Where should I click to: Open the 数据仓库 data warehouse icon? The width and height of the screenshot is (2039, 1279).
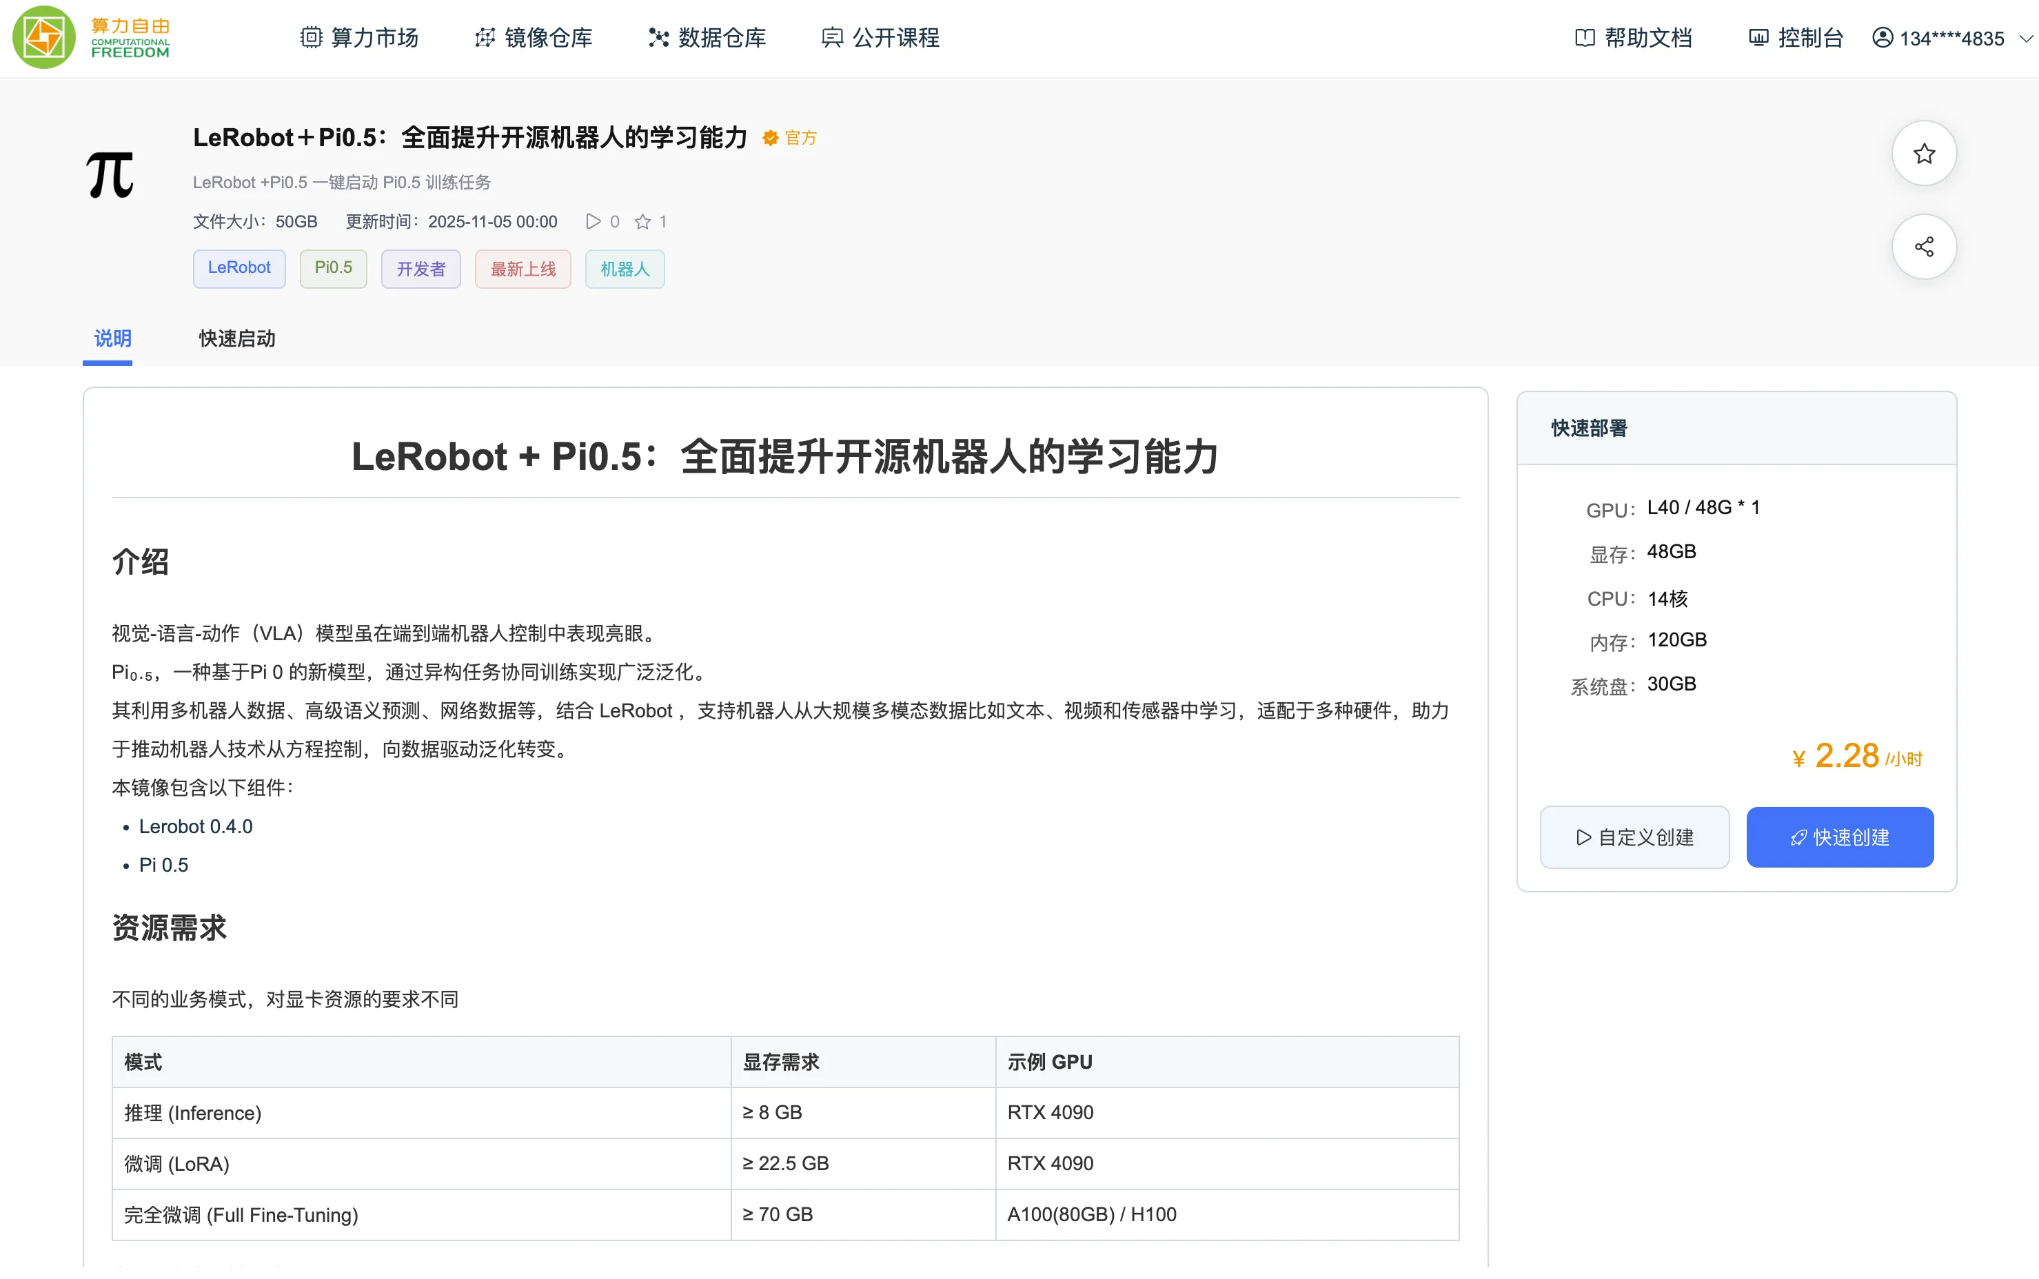[658, 37]
